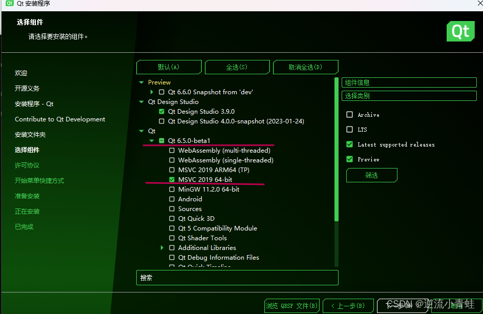Check the Qt 5 Compatibility Module checkbox

[172, 228]
